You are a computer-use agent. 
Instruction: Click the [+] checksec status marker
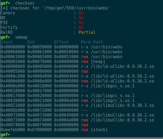tap(4, 8)
